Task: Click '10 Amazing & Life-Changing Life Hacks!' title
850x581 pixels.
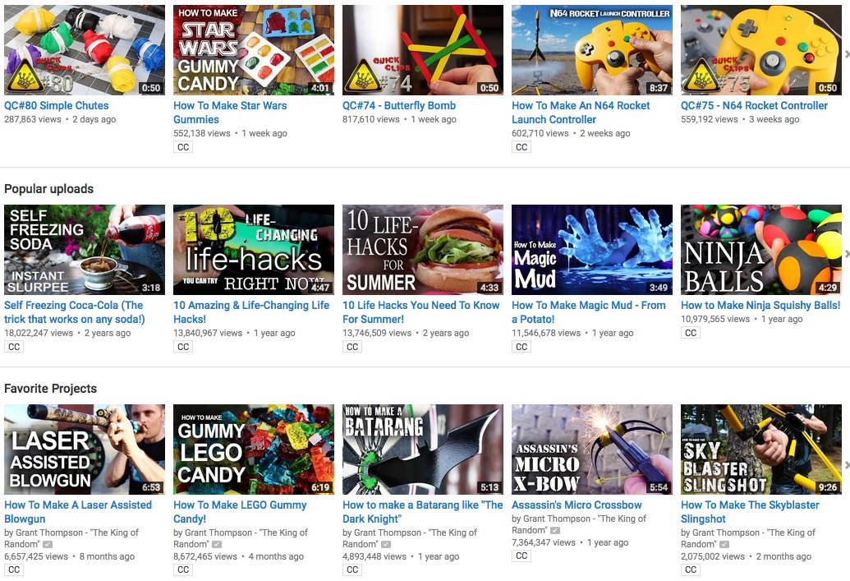Action: coord(251,312)
